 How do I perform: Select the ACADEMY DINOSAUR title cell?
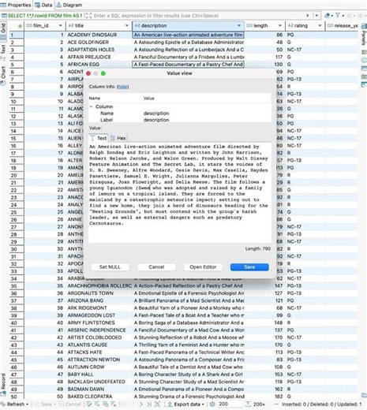tap(99, 35)
